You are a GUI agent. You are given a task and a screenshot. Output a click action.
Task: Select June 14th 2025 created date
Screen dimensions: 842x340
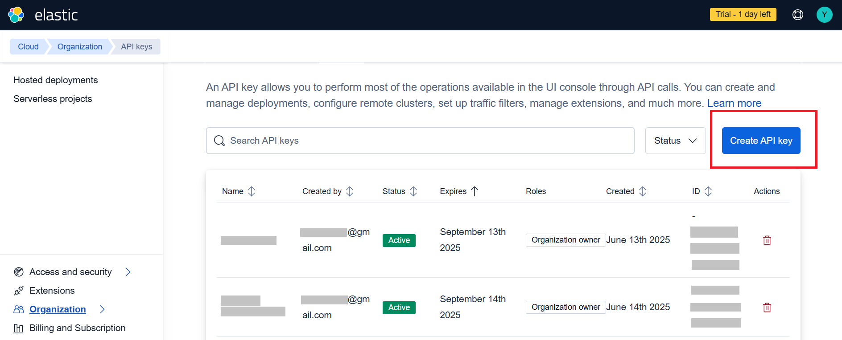[x=638, y=307]
